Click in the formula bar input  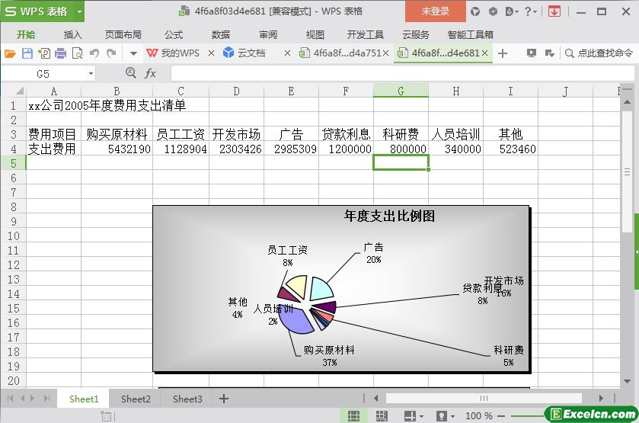tap(401, 74)
